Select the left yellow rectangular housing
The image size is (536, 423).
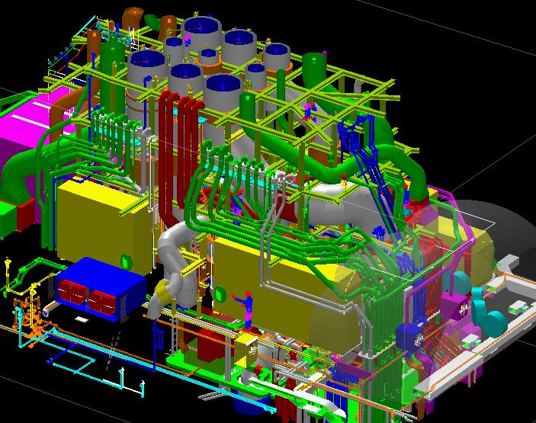pyautogui.click(x=103, y=226)
